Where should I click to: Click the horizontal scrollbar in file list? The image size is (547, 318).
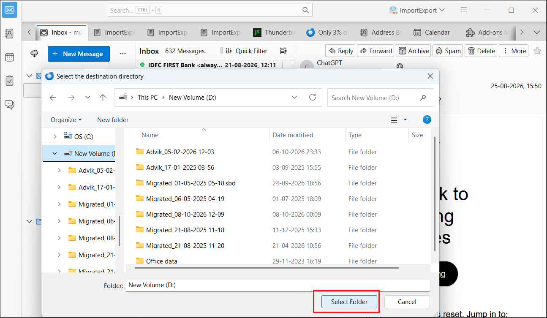coord(267,267)
